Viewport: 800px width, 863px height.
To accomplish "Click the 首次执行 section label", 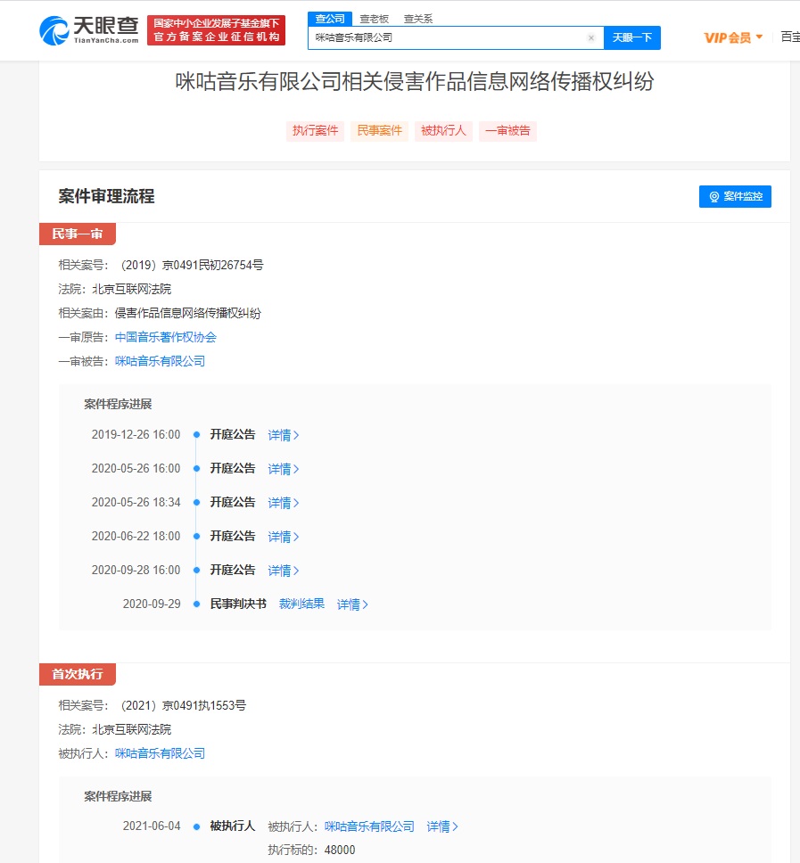I will (78, 674).
